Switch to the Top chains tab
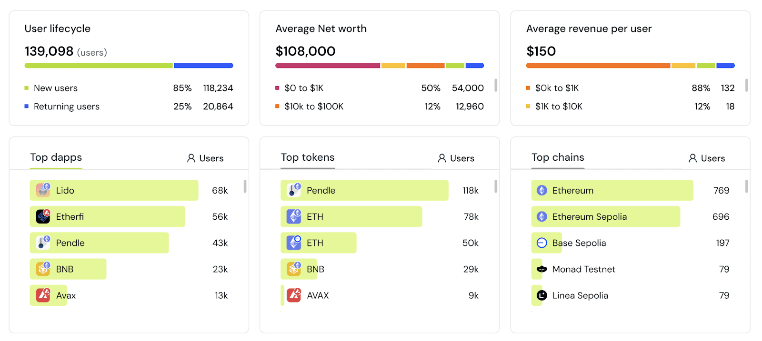 [558, 157]
